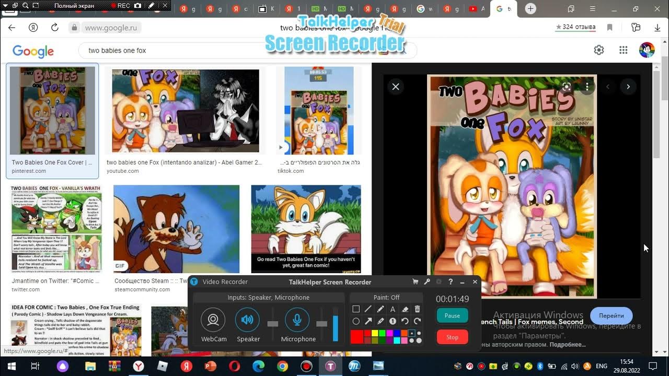Open the brown fox GIF thumbnail
The width and height of the screenshot is (669, 376).
[176, 229]
